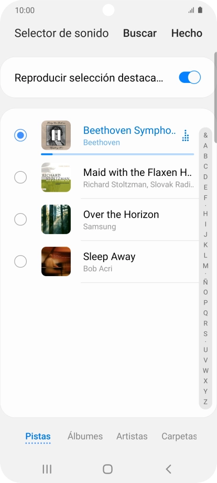Image resolution: width=217 pixels, height=483 pixels.
Task: Jump to letter S in alphabet index
Action: [205, 334]
